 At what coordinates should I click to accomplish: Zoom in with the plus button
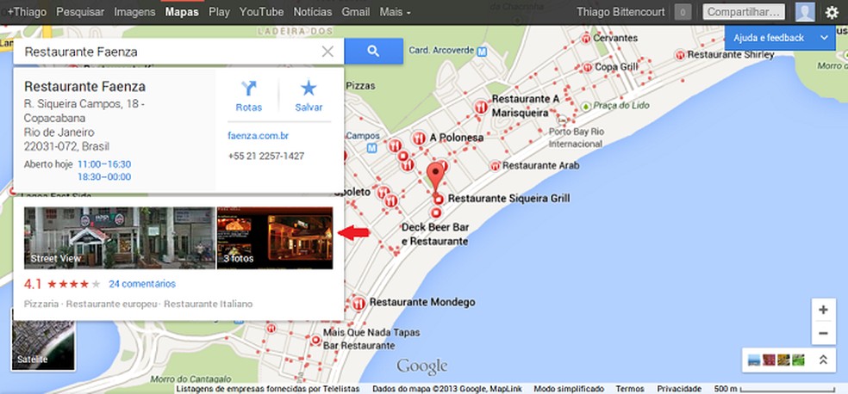[x=823, y=310]
